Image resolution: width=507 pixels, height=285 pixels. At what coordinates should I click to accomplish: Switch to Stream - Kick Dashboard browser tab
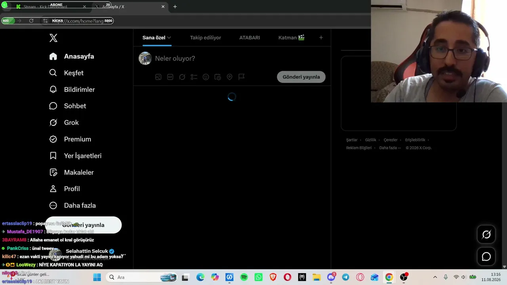[x=51, y=7]
